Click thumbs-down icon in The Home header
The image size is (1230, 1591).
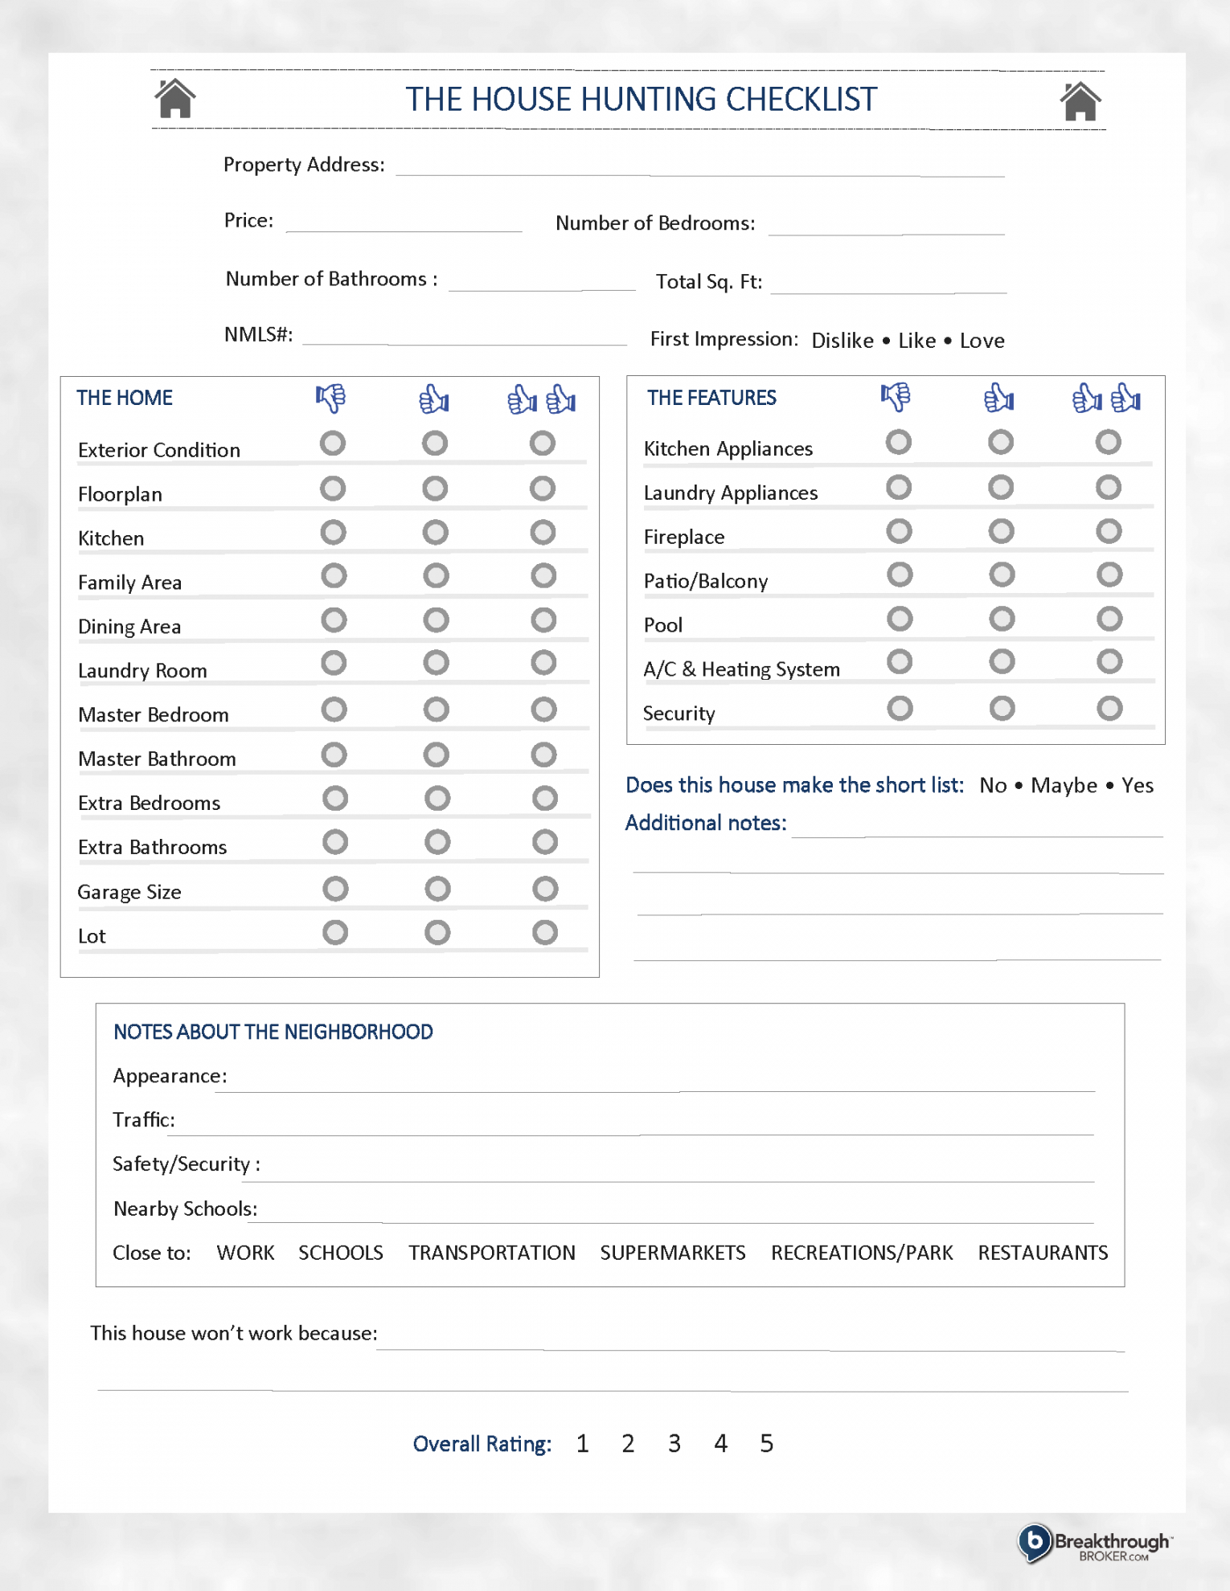point(330,398)
